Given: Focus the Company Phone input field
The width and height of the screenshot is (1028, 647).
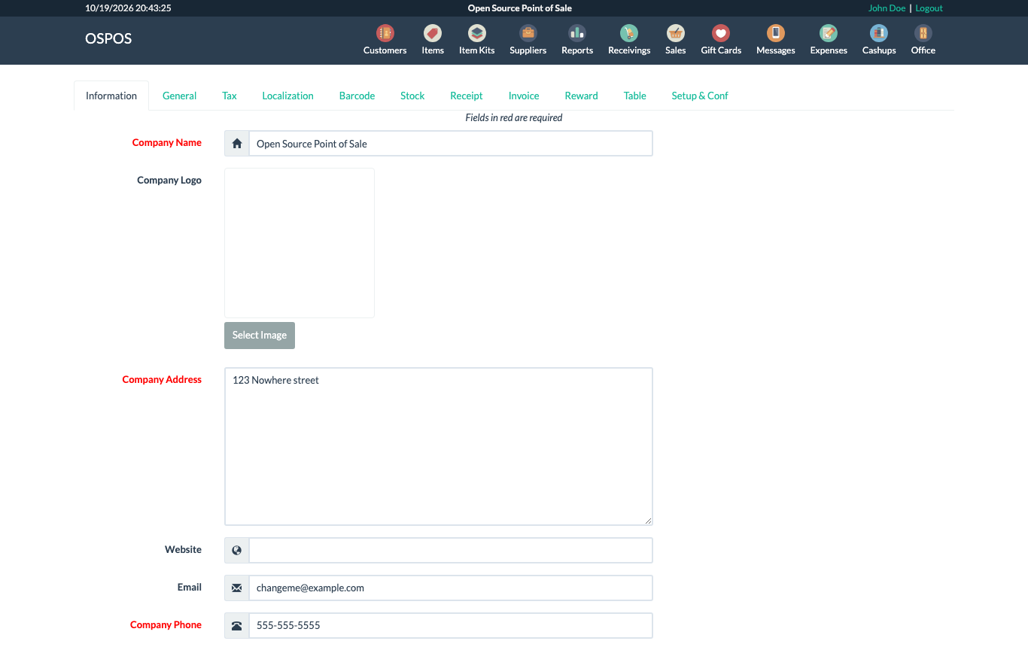Looking at the screenshot, I should (x=451, y=625).
